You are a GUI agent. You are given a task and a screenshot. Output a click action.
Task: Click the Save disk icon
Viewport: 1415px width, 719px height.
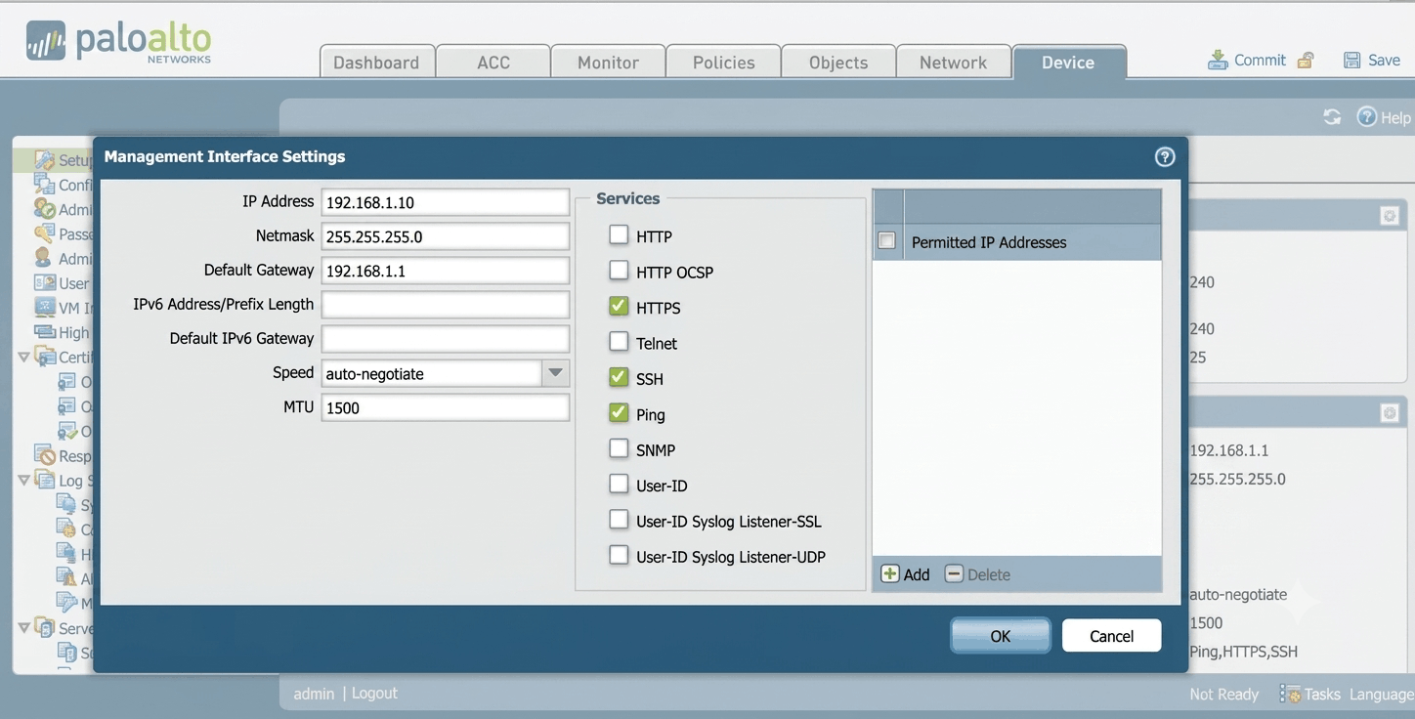coord(1351,61)
